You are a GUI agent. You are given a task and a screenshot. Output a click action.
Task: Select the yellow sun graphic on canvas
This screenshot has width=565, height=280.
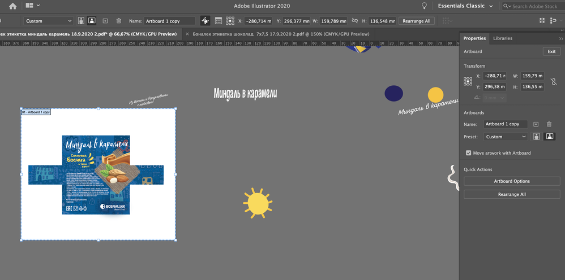(258, 203)
